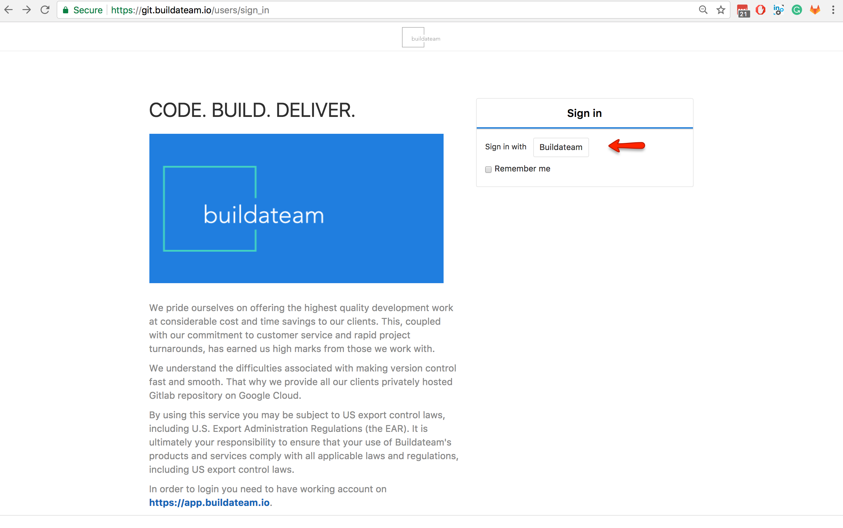The width and height of the screenshot is (843, 528).
Task: Select the paragraph starting 'We understand the difficulties'
Action: (302, 382)
